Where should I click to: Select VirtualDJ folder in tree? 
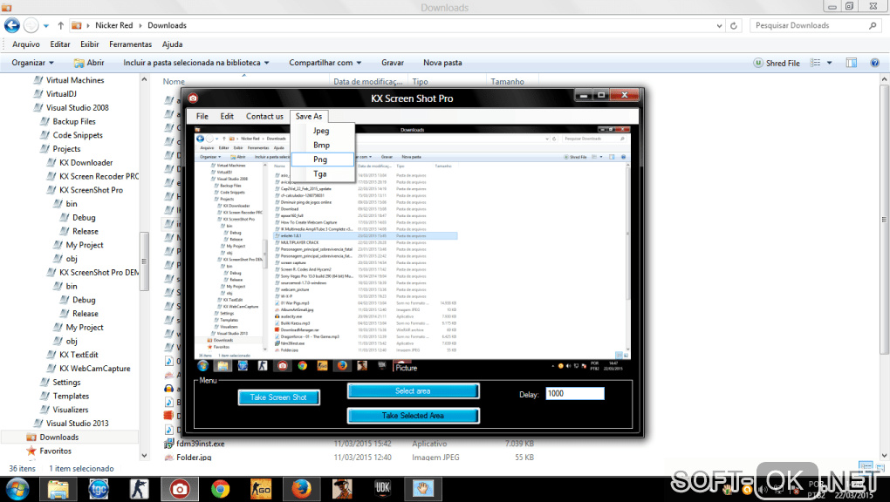click(x=55, y=93)
